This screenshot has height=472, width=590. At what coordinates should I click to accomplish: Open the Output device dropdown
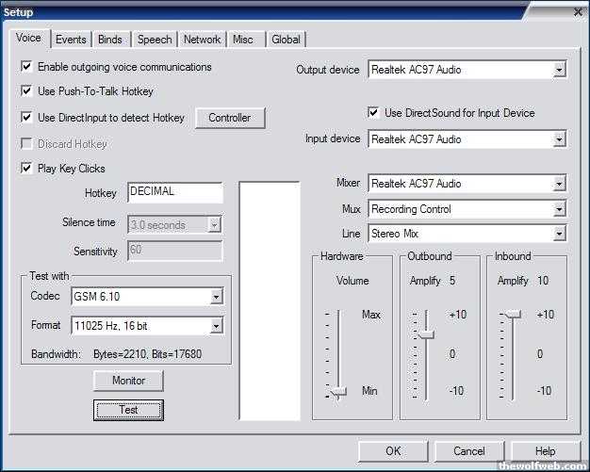559,70
